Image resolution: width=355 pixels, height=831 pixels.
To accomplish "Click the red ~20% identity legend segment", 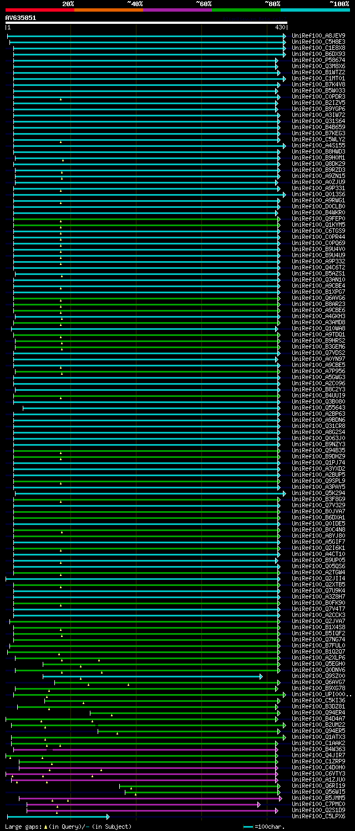I will 39,10.
